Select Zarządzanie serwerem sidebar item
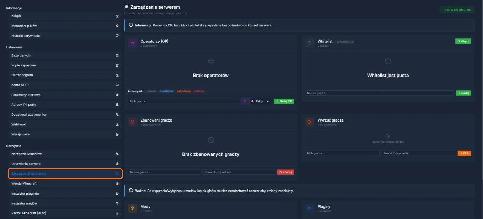483x219 pixels. click(65, 174)
